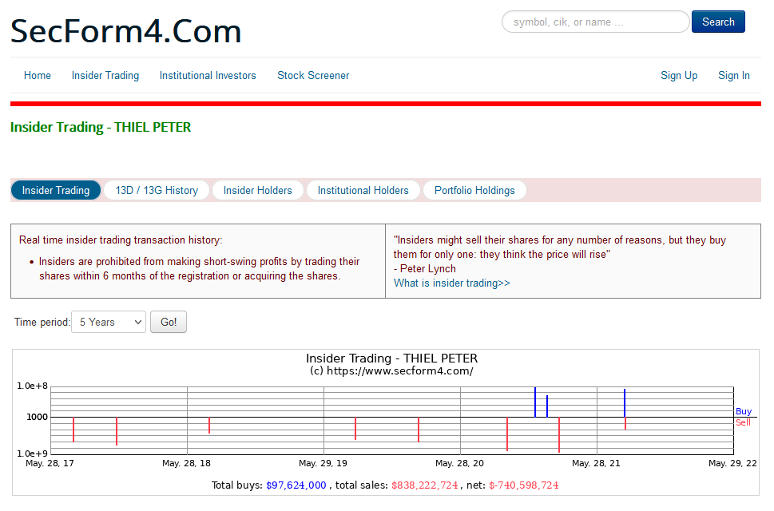Click the 1.0e+9 y-axis label
The width and height of the screenshot is (774, 511).
(x=33, y=454)
